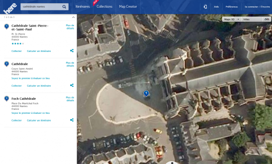Click the HERE logo
The width and height of the screenshot is (272, 164).
coord(10,8)
